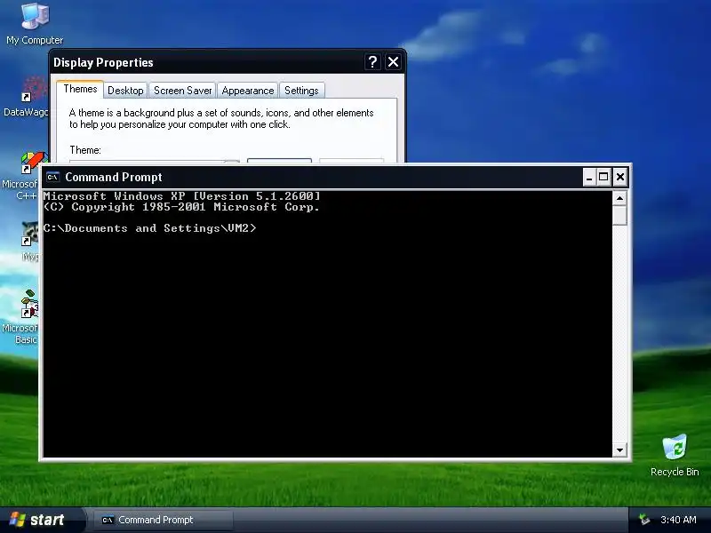
Task: Switch to the Desktop tab
Action: pyautogui.click(x=125, y=91)
